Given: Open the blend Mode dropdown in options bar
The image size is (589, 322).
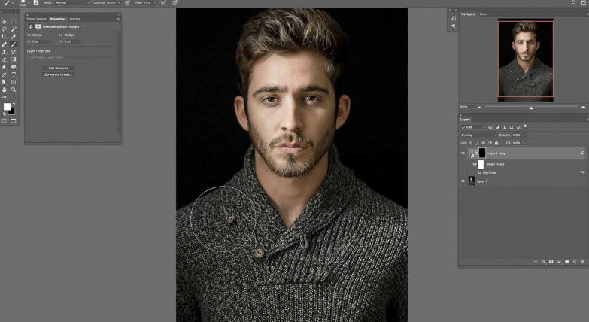Looking at the screenshot, I should click(x=71, y=2).
